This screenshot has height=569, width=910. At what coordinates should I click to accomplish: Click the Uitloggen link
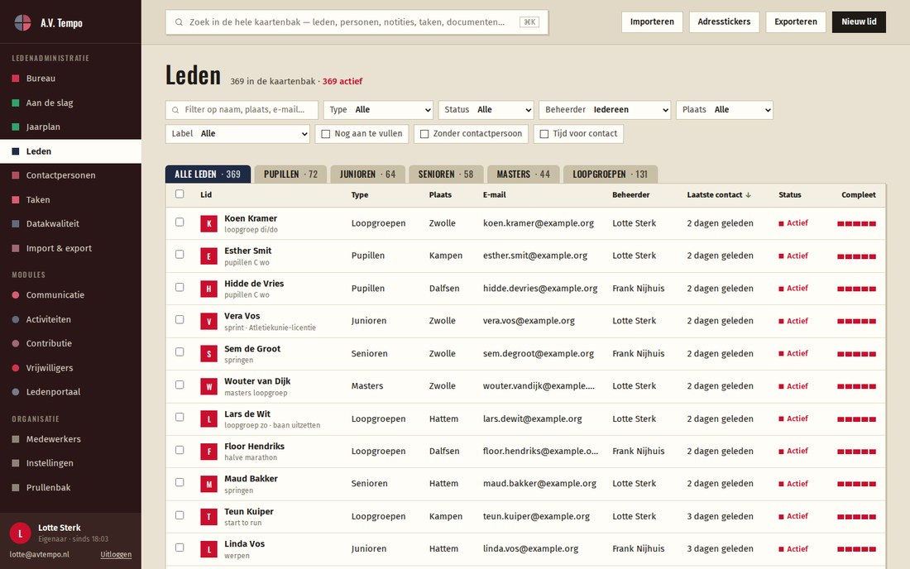click(116, 554)
